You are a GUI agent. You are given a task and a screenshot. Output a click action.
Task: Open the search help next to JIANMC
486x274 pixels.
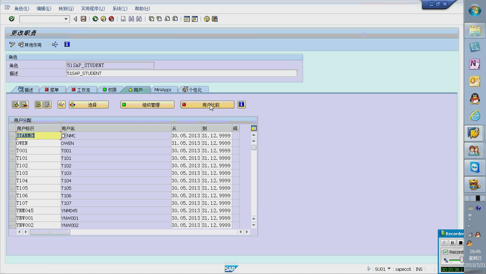pyautogui.click(x=64, y=136)
